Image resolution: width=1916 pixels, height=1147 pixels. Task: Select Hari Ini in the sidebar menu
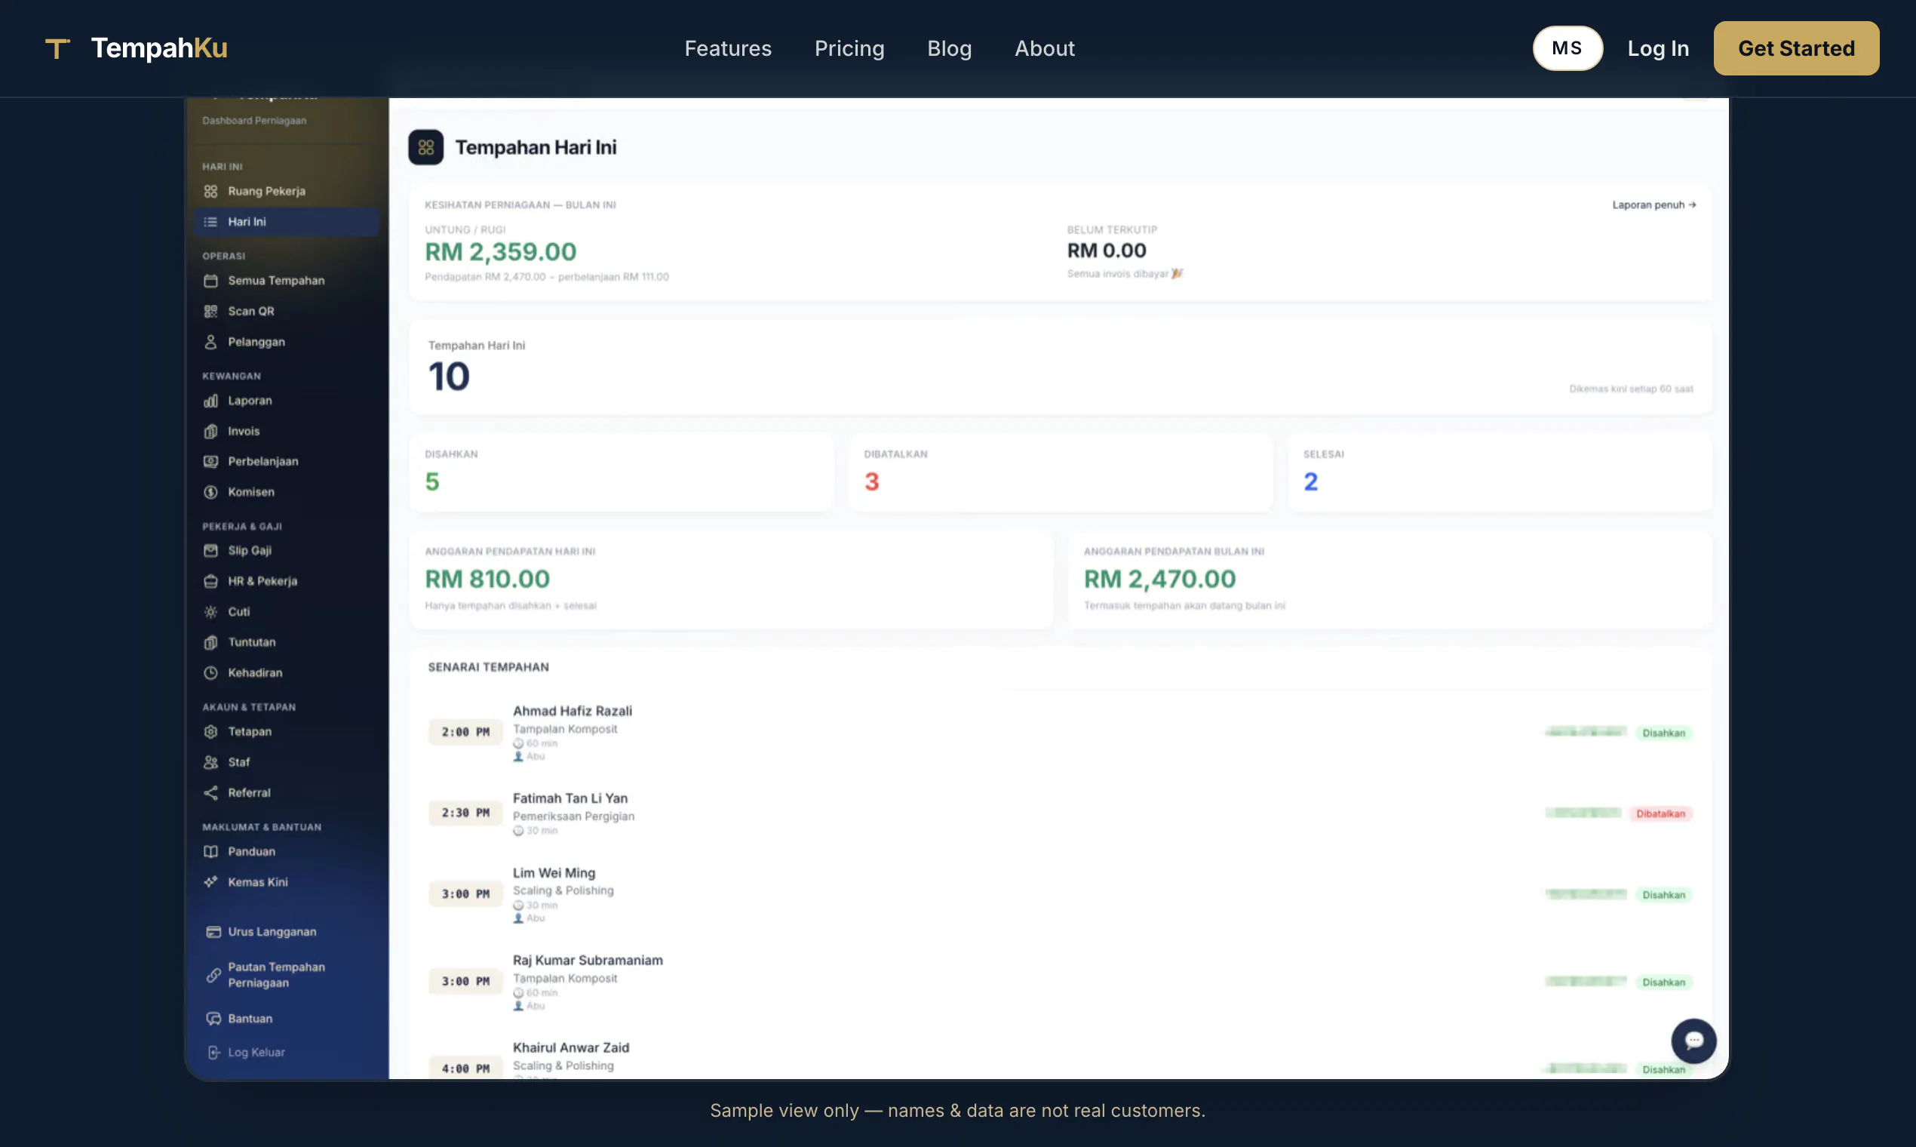coord(286,222)
